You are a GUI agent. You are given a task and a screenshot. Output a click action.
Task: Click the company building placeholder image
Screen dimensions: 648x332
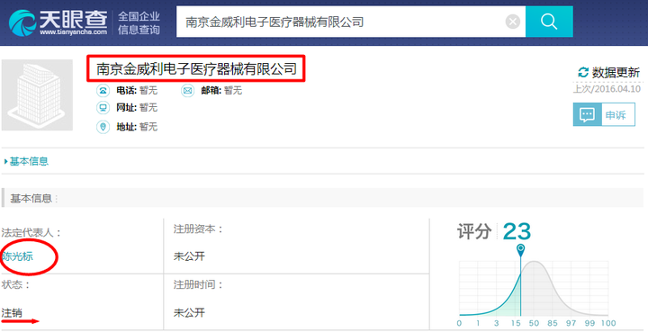(37, 95)
